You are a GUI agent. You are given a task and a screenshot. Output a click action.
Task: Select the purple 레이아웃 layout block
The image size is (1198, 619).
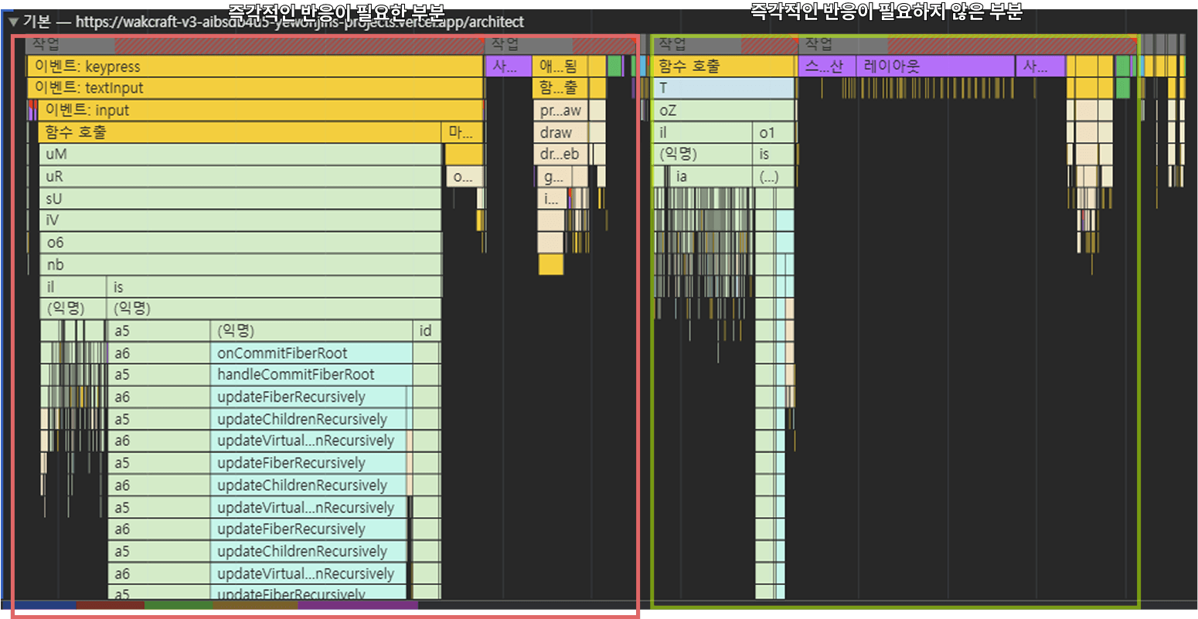(x=934, y=66)
